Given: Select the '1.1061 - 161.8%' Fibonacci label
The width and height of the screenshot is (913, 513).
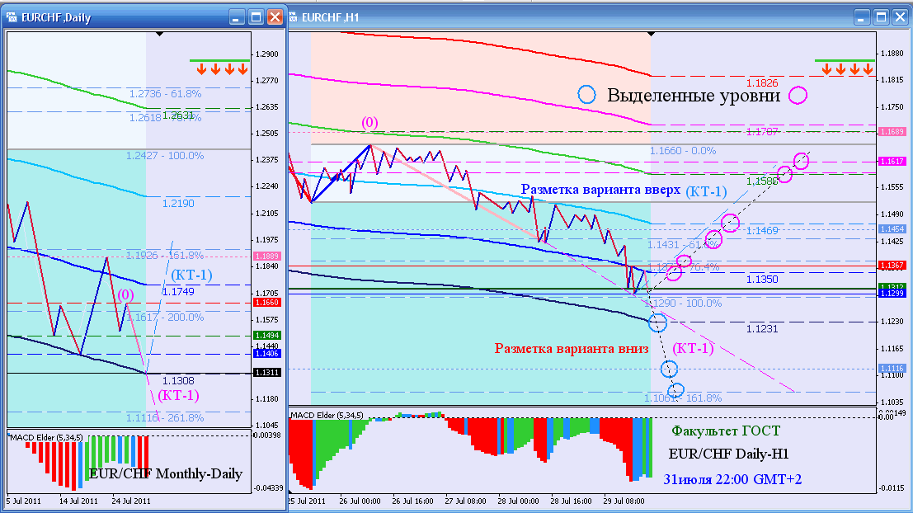Looking at the screenshot, I should point(683,398).
